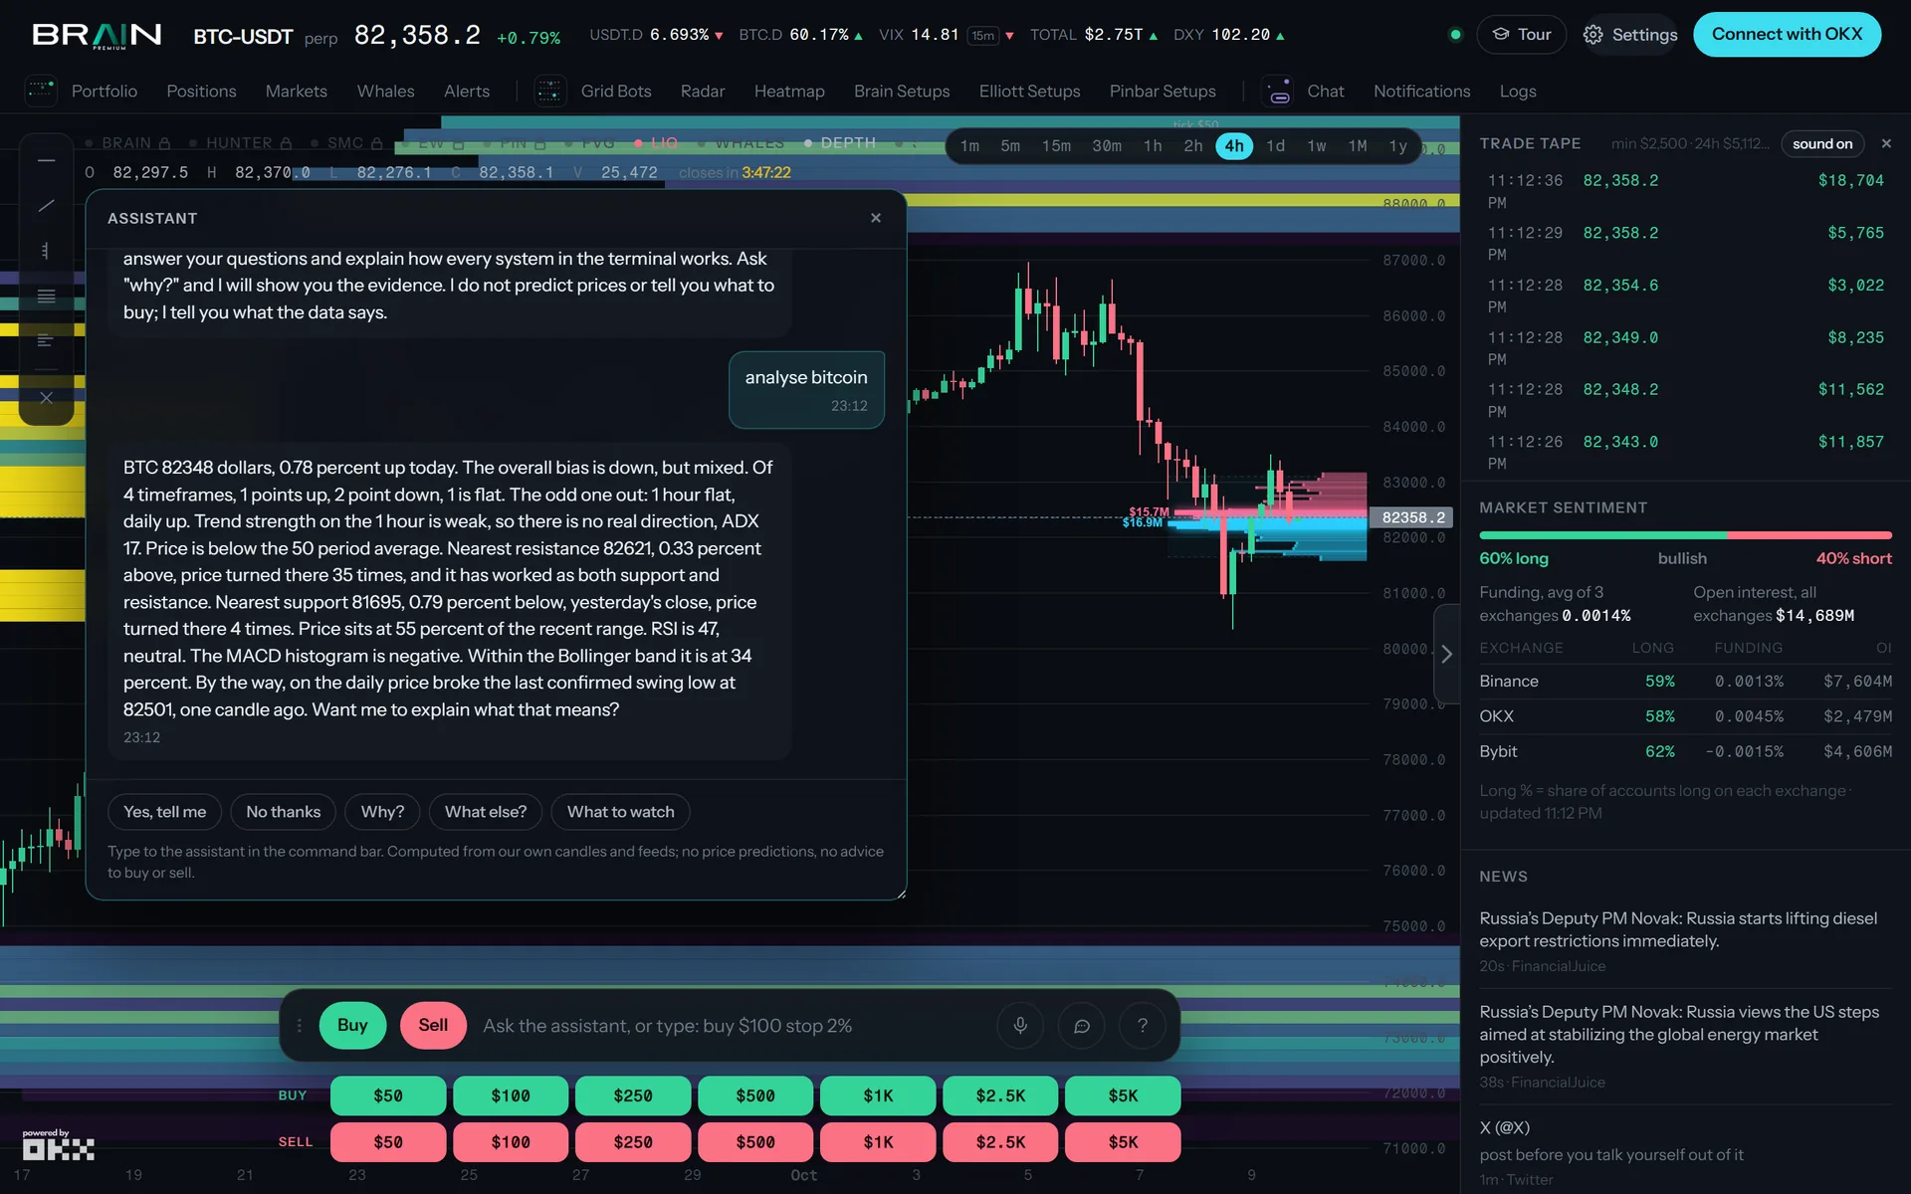Image resolution: width=1911 pixels, height=1194 pixels.
Task: Toggle the LIQ chart overlay
Action: coord(656,143)
